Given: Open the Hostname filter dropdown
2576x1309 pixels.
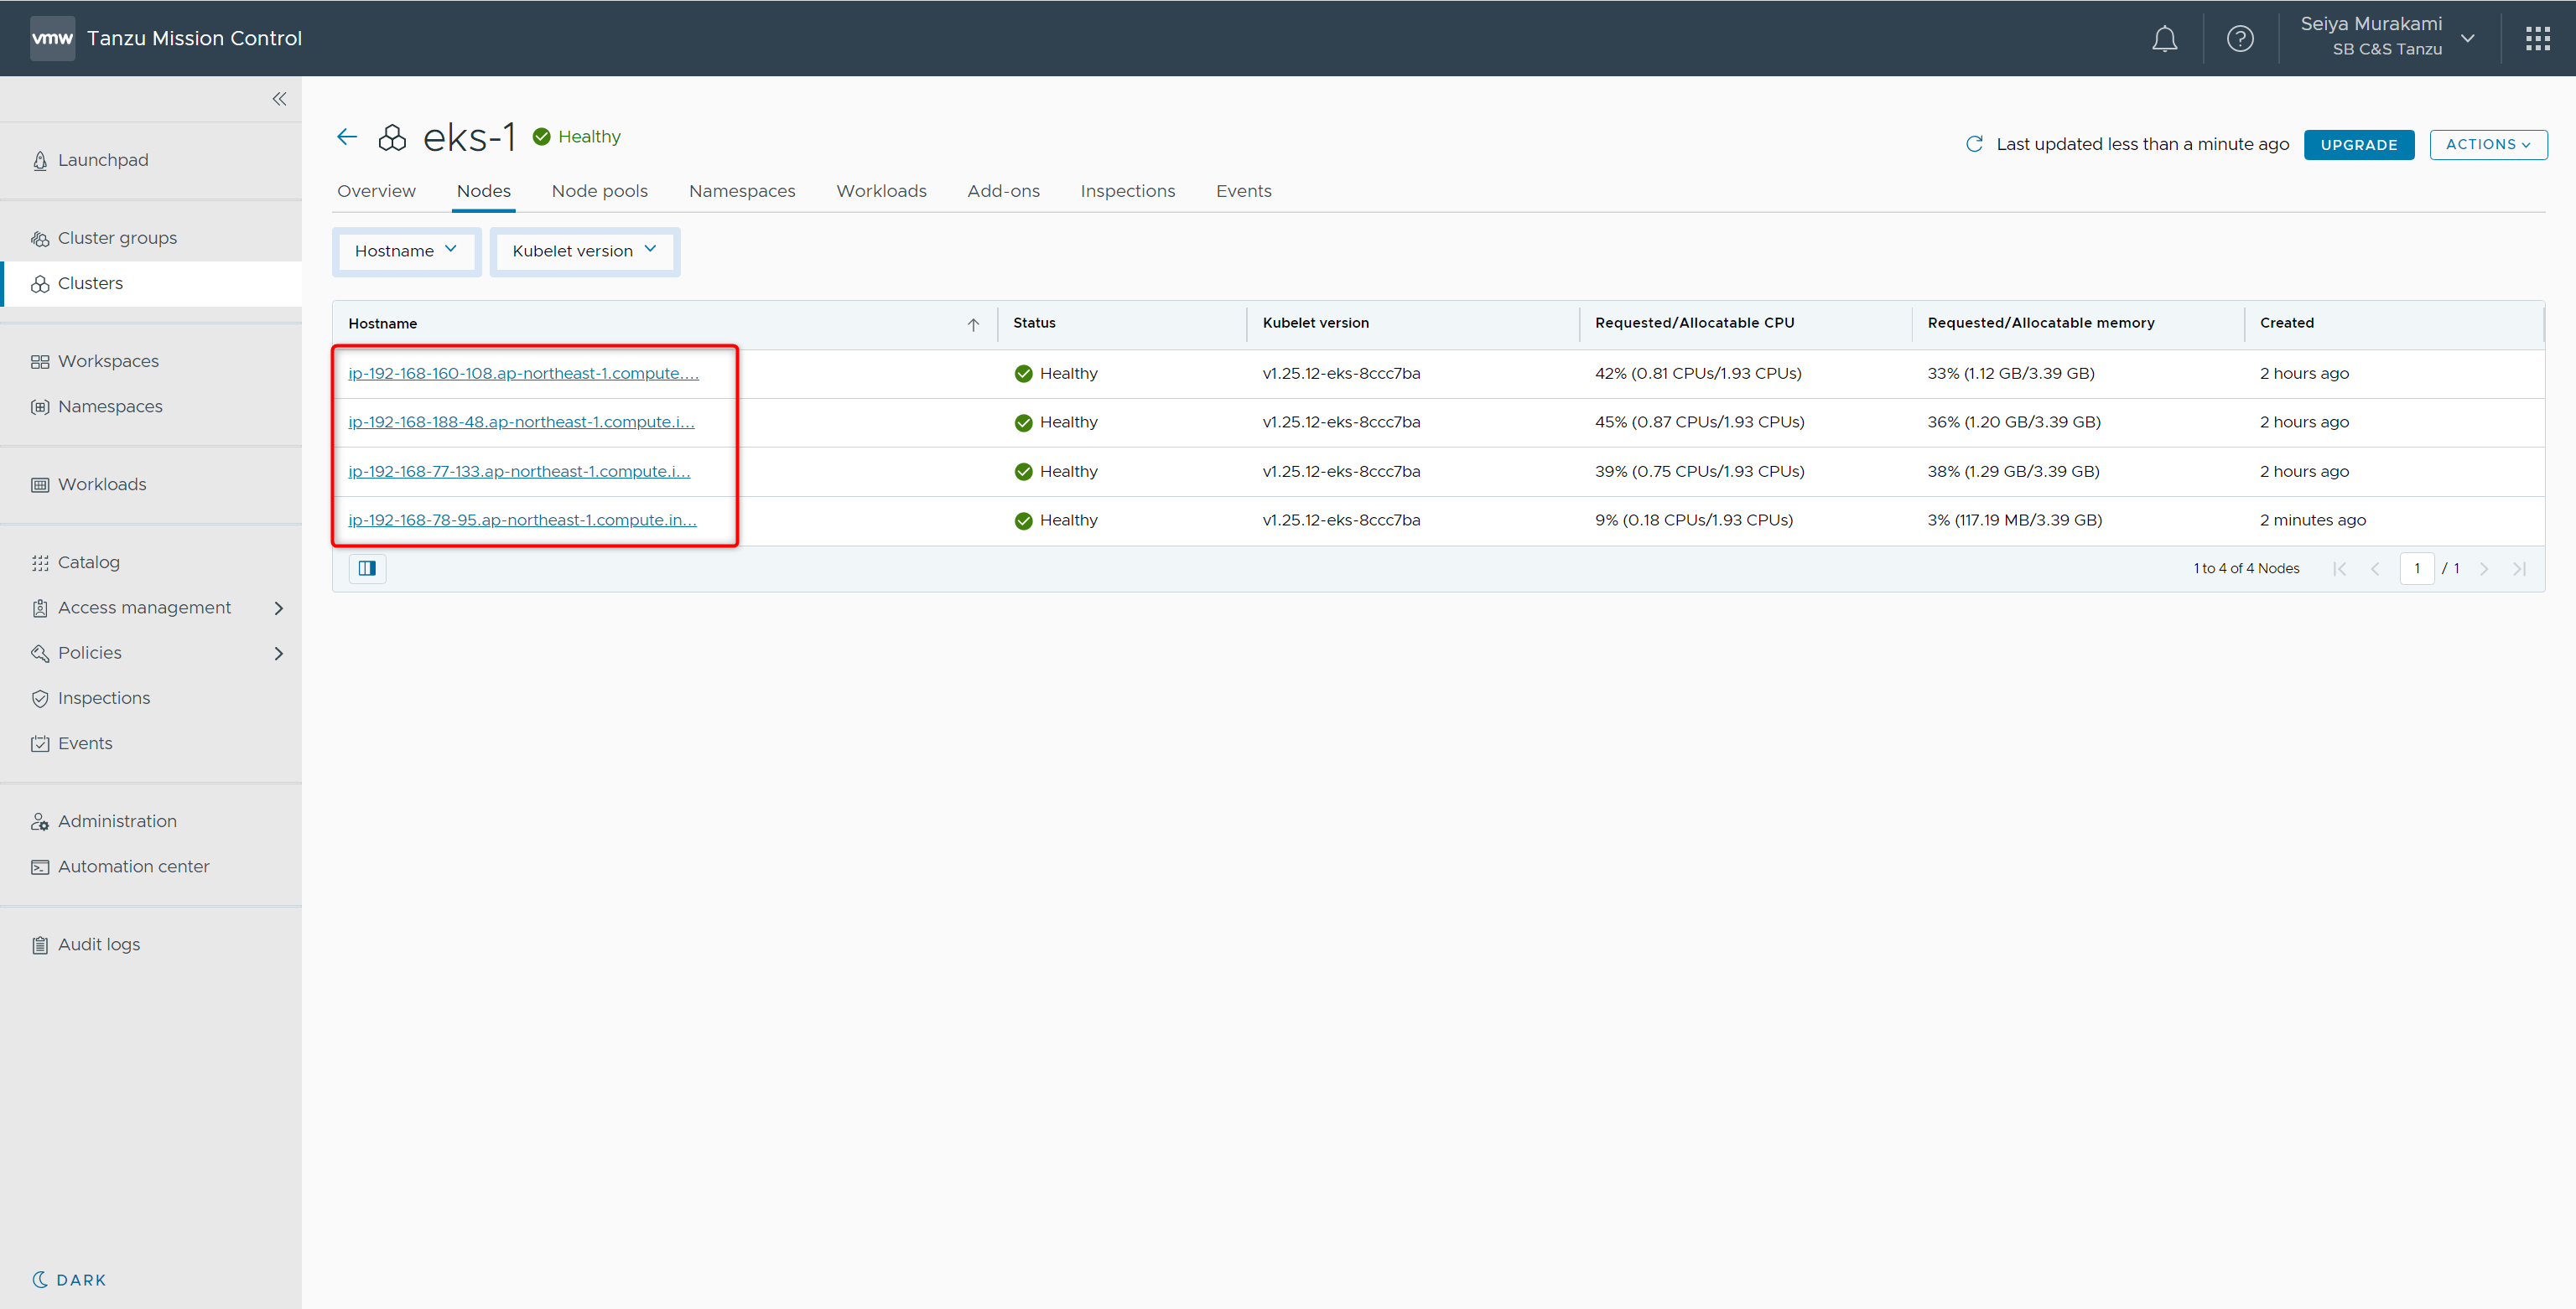Looking at the screenshot, I should tap(406, 251).
